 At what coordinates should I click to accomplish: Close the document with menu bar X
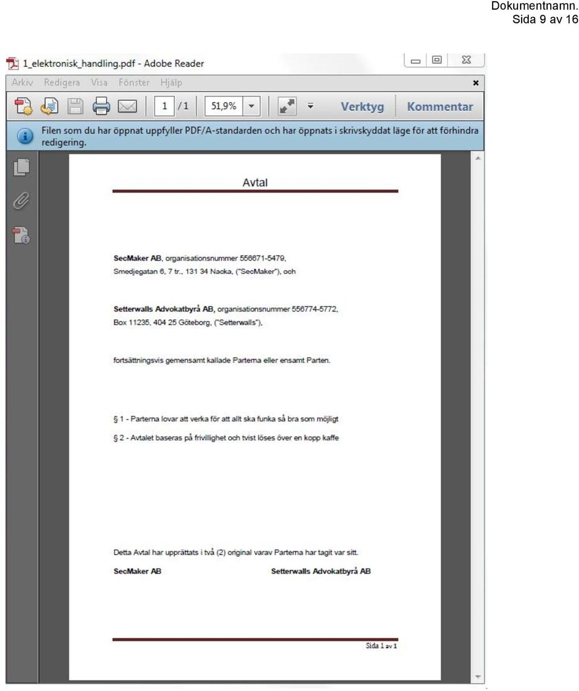point(475,83)
